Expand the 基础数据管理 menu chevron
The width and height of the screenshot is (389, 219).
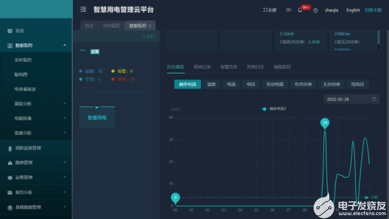[x=65, y=207]
